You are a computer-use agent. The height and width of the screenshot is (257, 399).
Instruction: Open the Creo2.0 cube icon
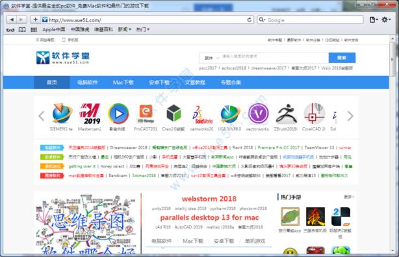coord(174,113)
